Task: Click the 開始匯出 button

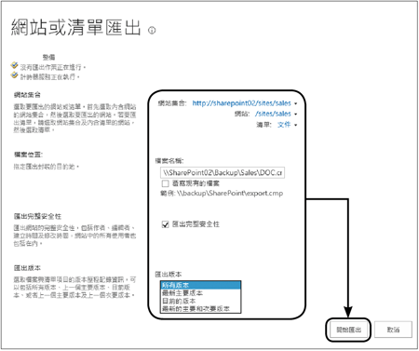Action: [349, 330]
